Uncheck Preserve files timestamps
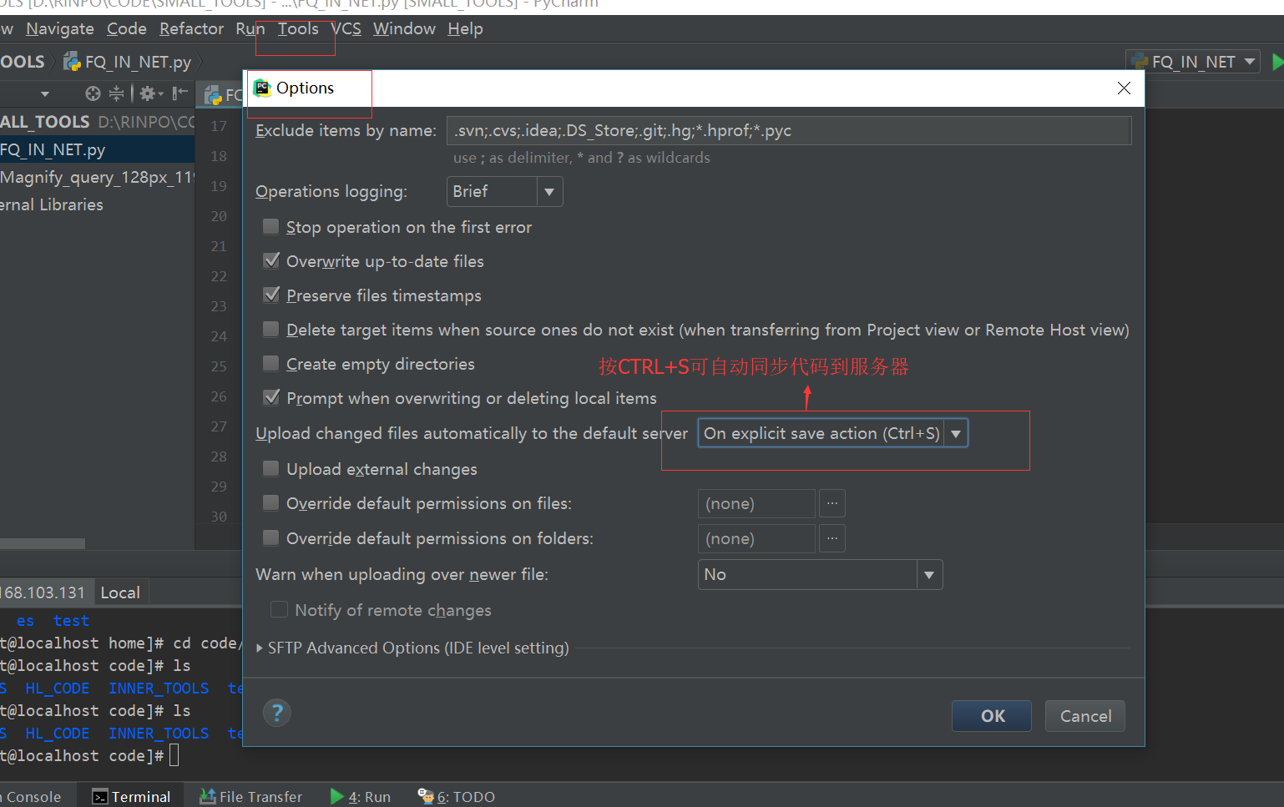This screenshot has width=1284, height=807. [271, 295]
